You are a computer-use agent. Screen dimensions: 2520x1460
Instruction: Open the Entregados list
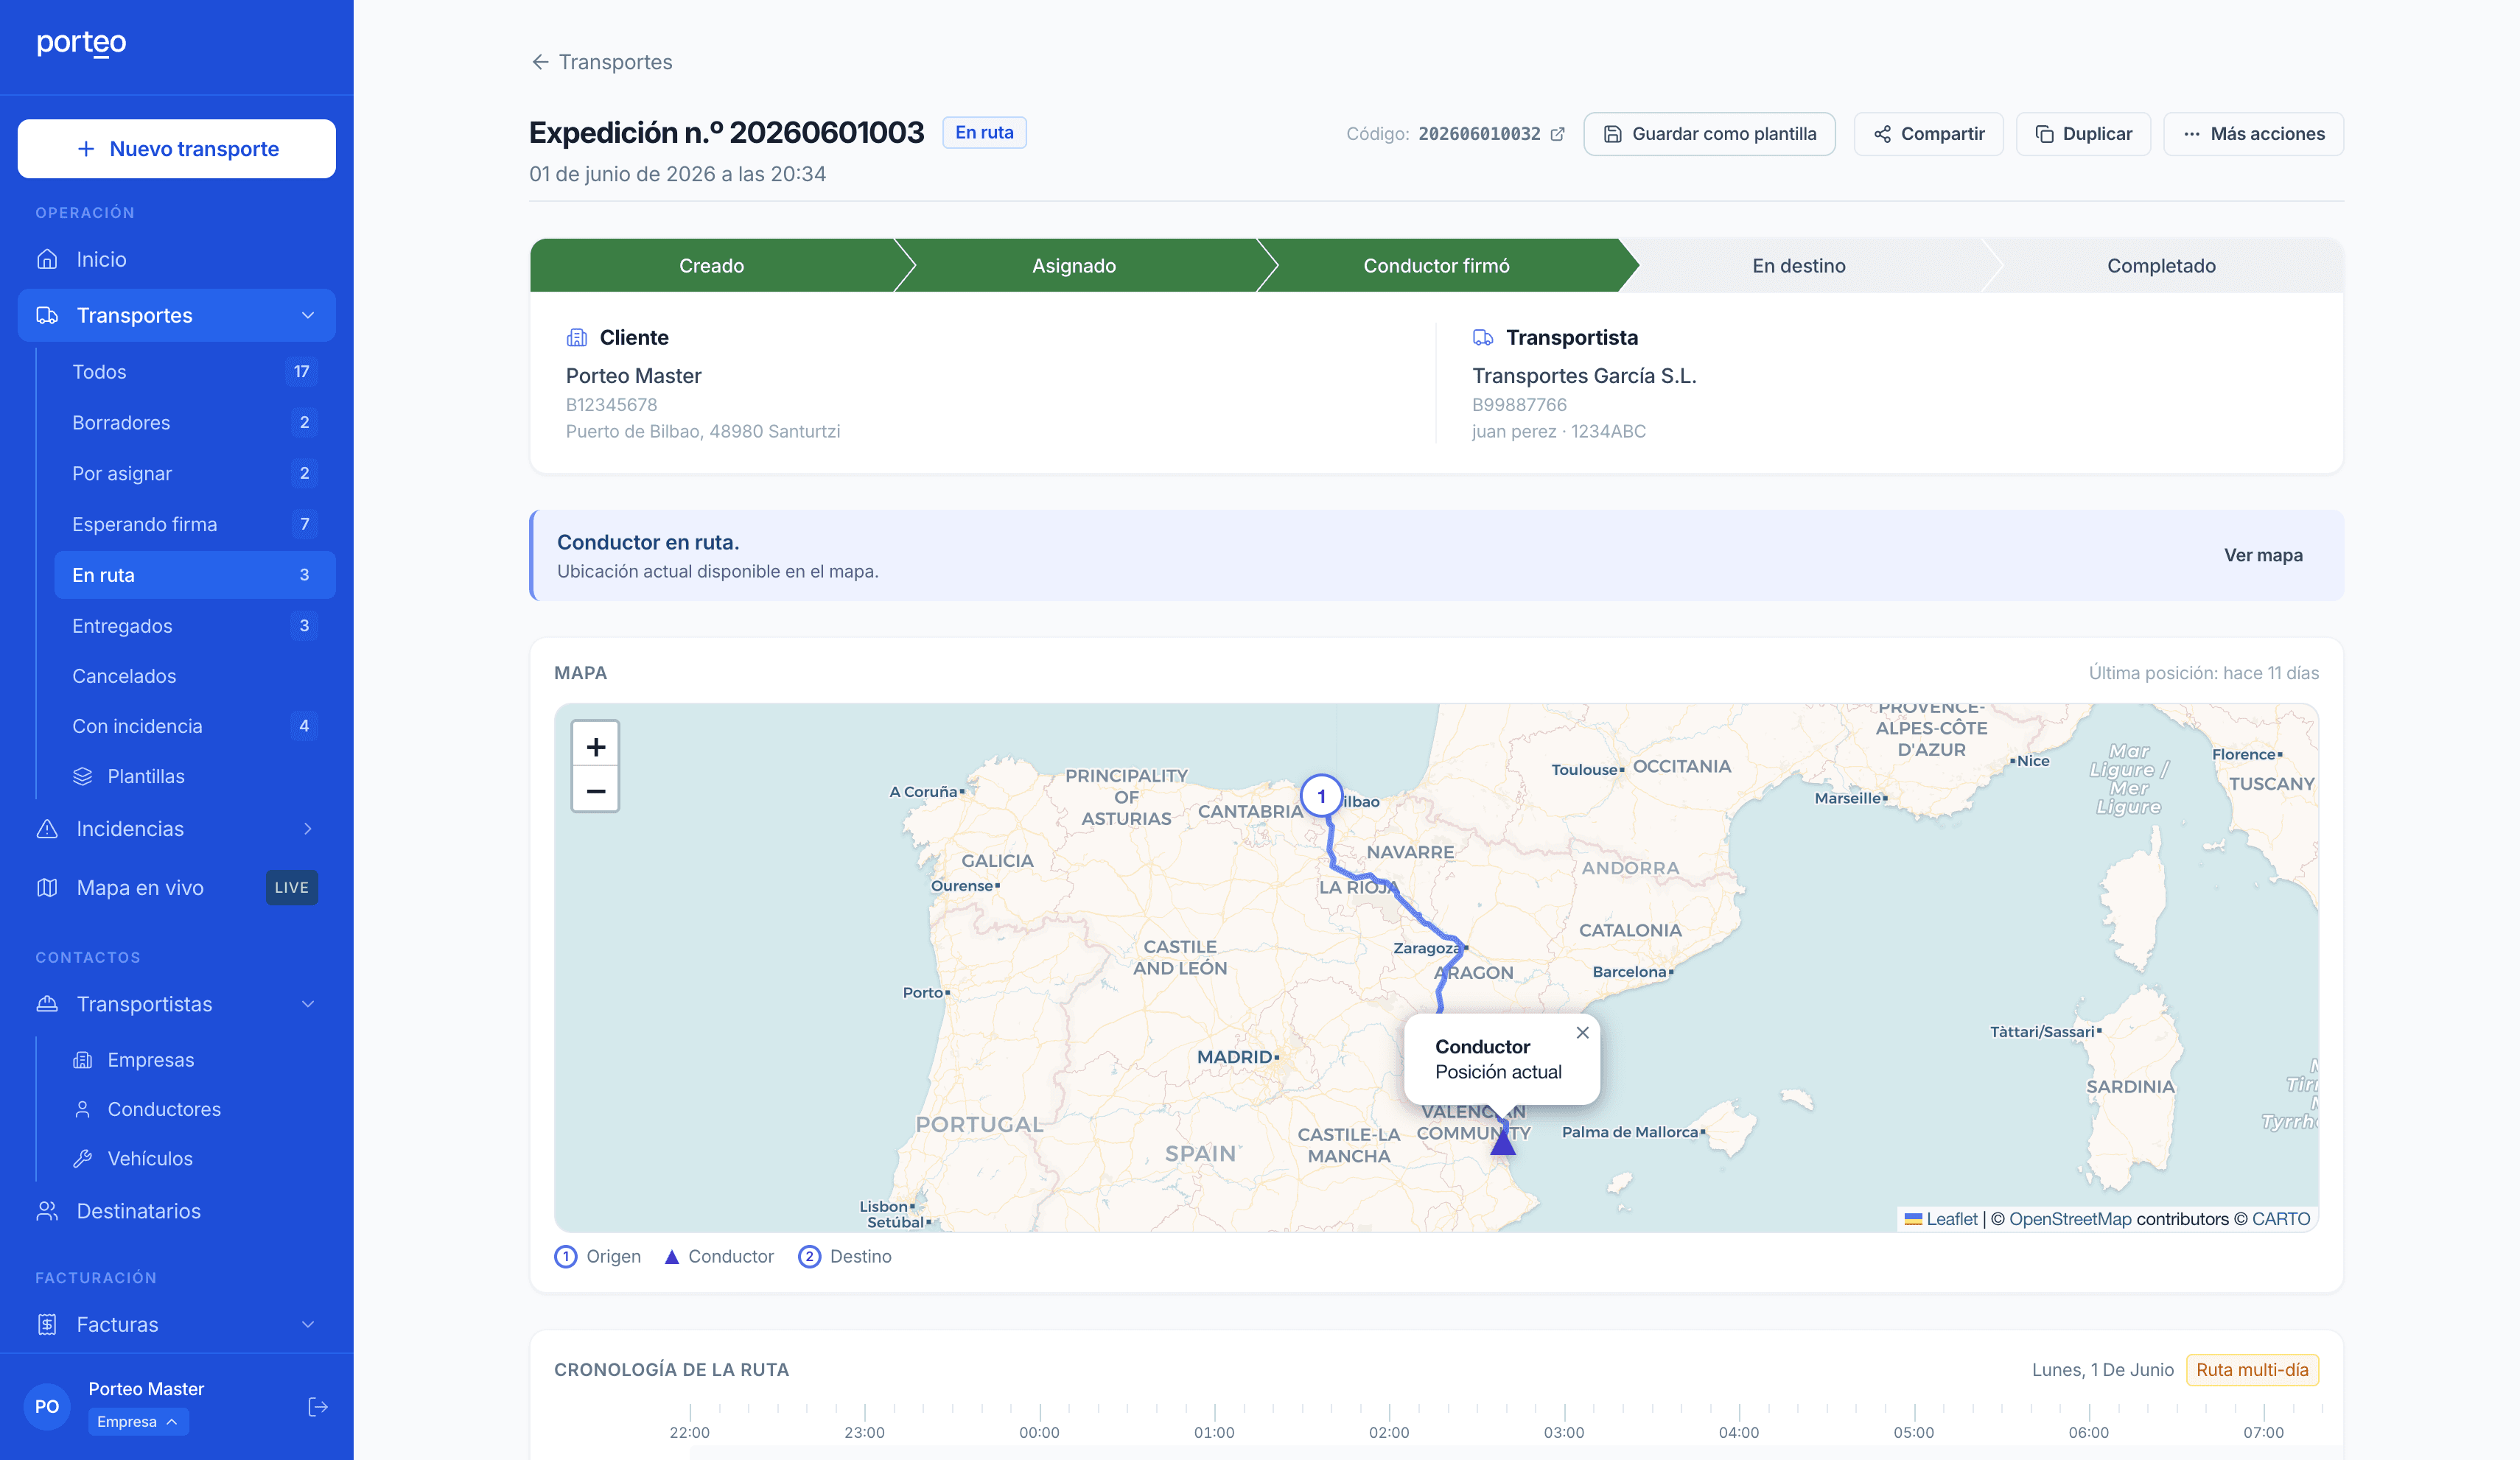(195, 626)
